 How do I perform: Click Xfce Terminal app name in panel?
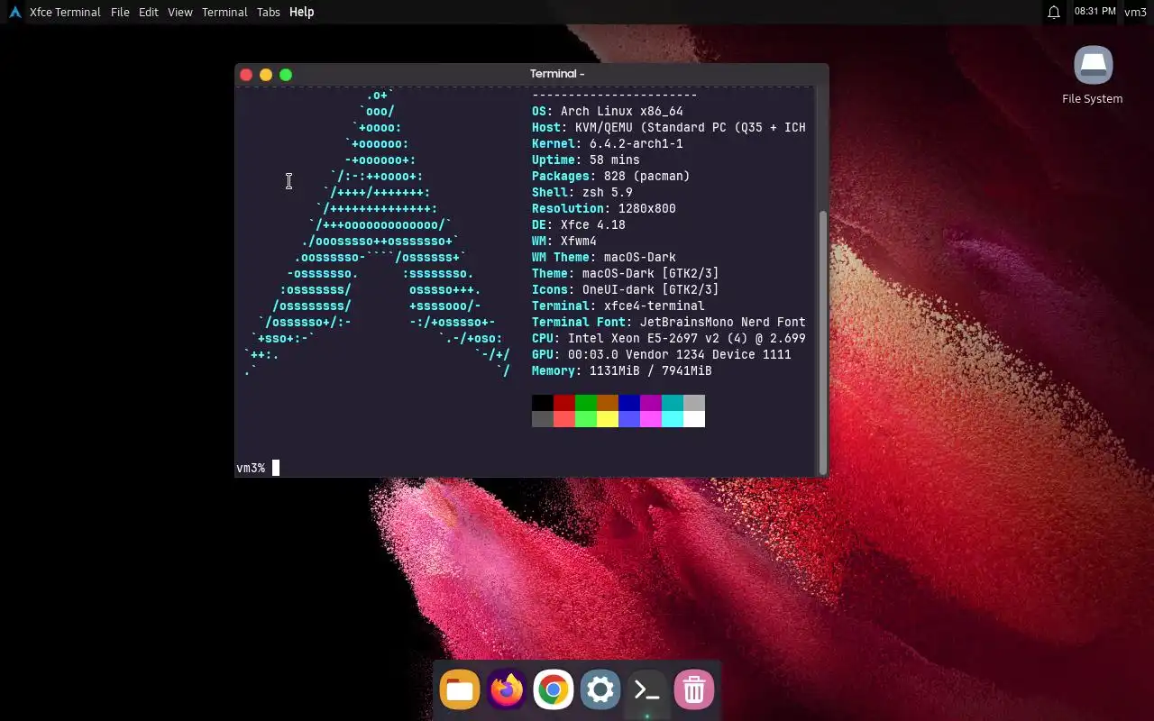(65, 12)
